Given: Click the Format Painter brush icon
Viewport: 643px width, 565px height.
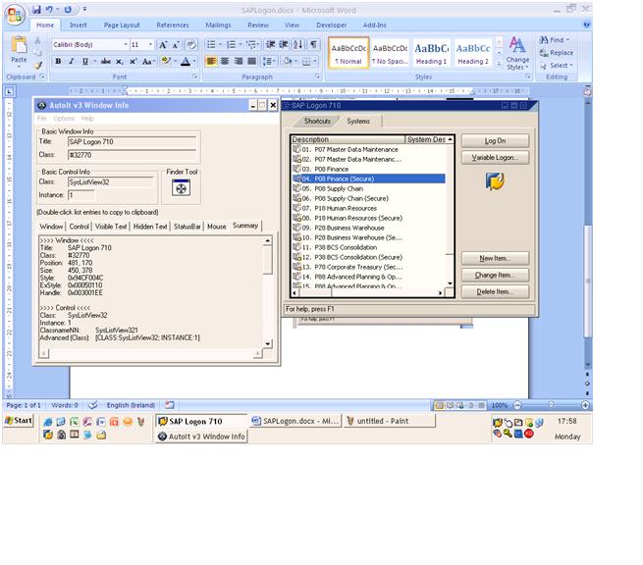Looking at the screenshot, I should click(38, 65).
